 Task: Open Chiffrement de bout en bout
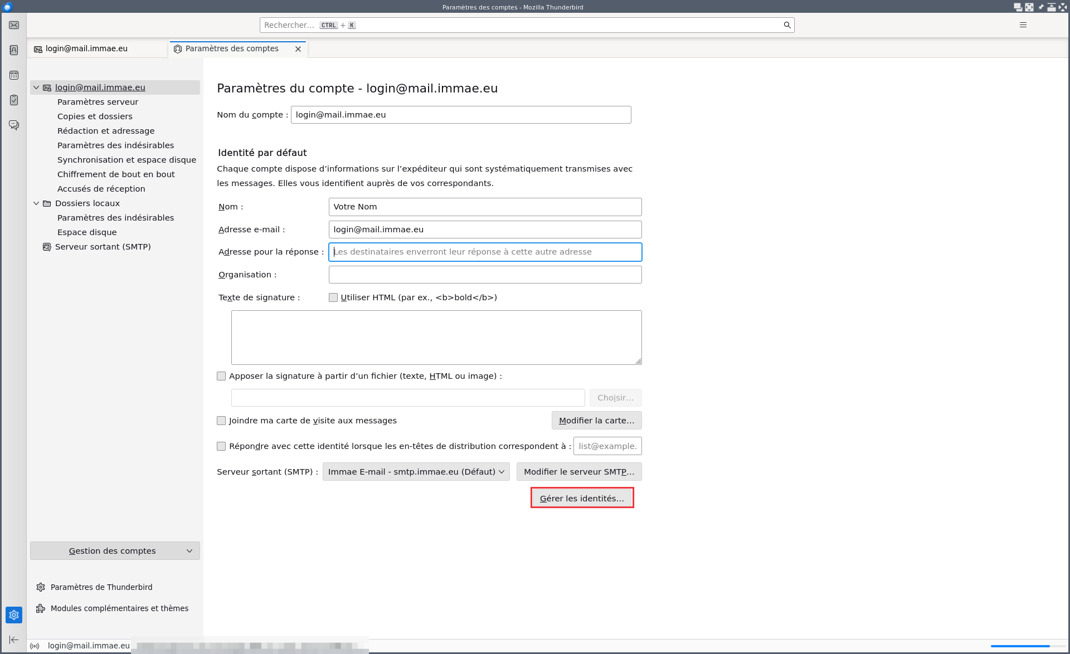point(116,174)
